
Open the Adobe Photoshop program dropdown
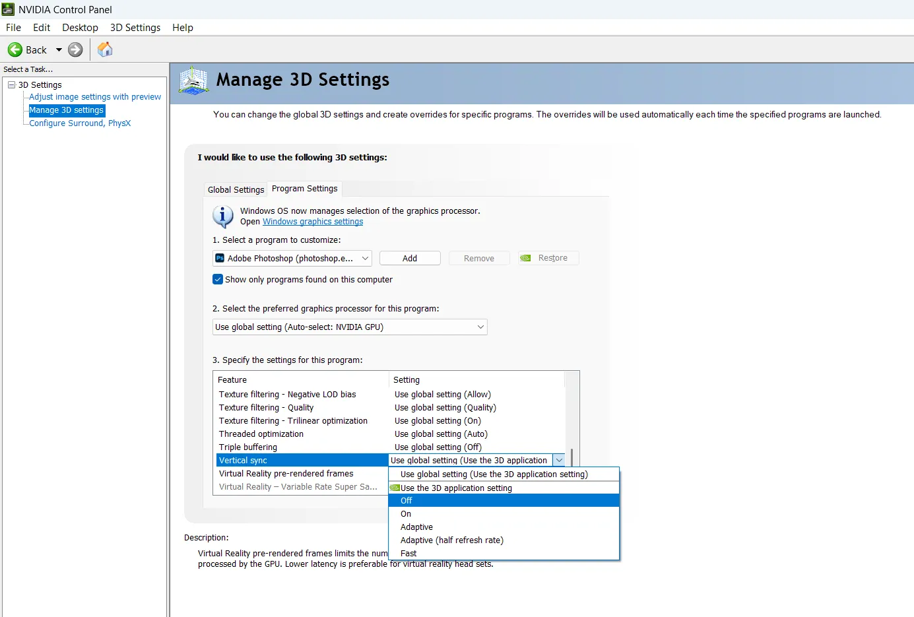pyautogui.click(x=292, y=258)
